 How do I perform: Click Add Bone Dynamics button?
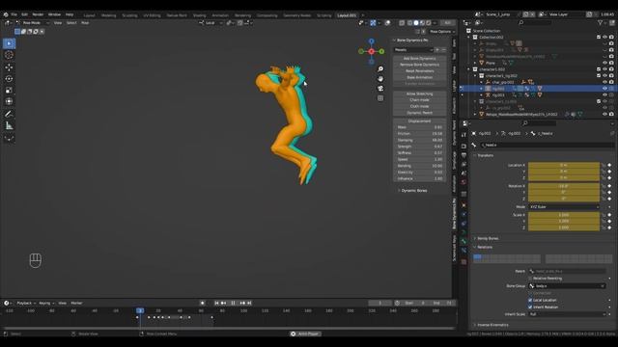(x=420, y=58)
